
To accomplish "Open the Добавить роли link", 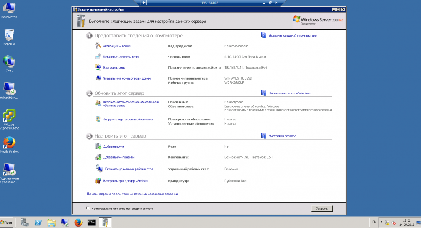I will pyautogui.click(x=114, y=146).
